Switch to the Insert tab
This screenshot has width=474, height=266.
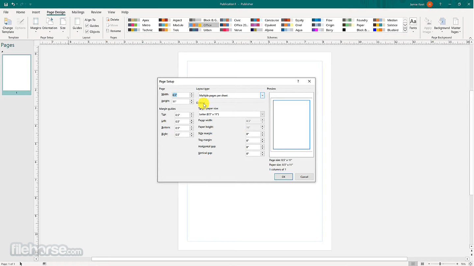click(x=36, y=12)
